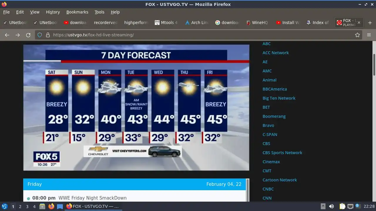Bookmark this page with the star icon

[x=357, y=35]
